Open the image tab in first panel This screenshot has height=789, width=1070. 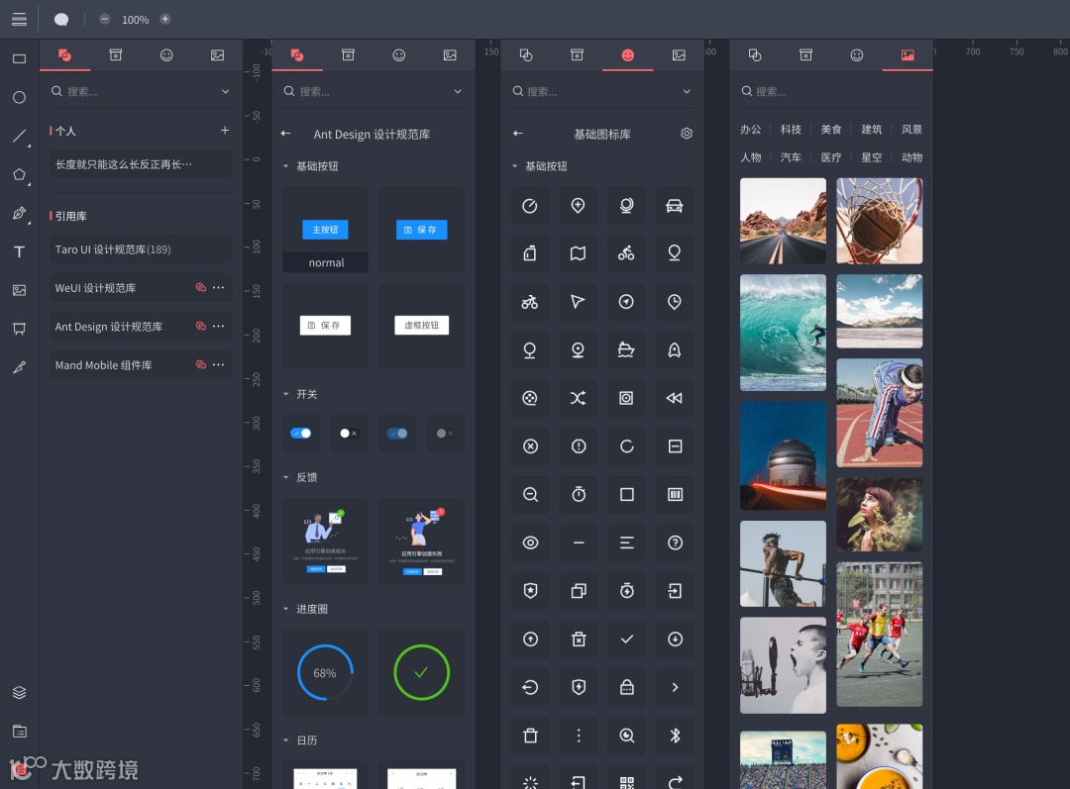[218, 55]
